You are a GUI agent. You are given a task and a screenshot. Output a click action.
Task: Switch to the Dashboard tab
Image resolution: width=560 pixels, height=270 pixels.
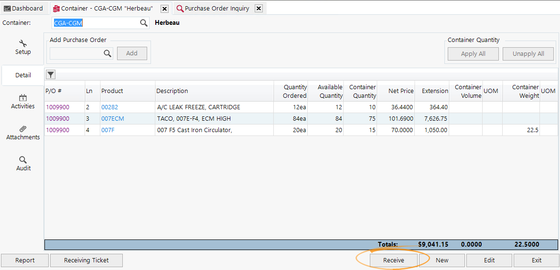tap(23, 9)
